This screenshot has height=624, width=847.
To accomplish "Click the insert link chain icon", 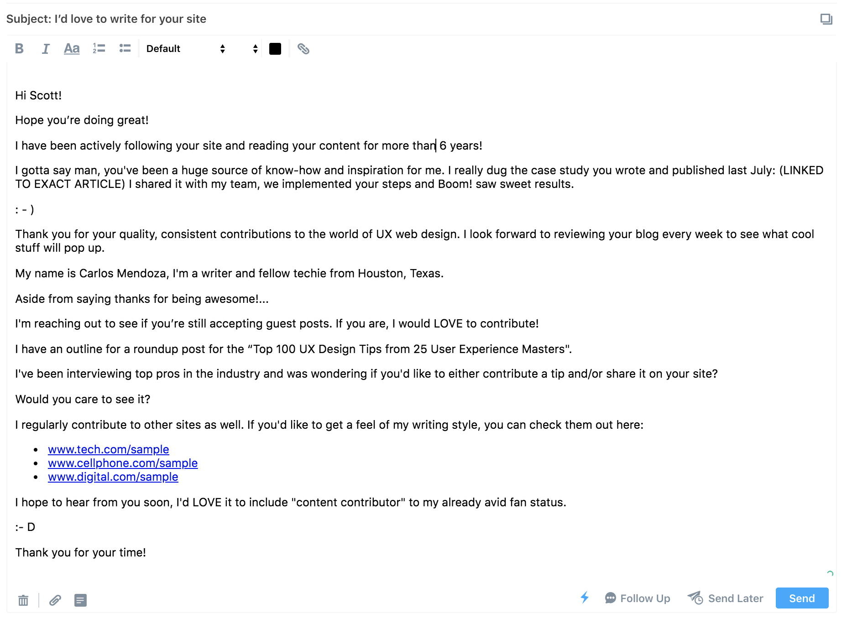I will (303, 49).
